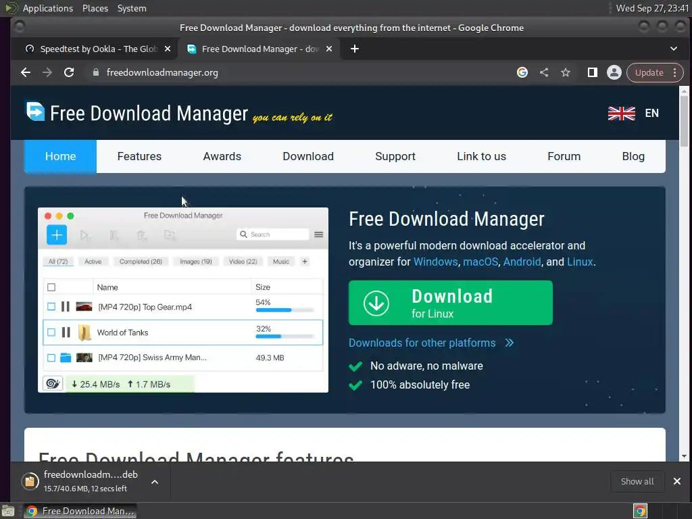Viewport: 692px width, 519px height.
Task: Open the Features menu item
Action: coord(139,156)
